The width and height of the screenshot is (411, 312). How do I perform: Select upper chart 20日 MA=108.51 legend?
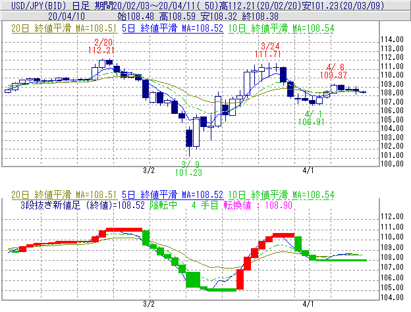(x=64, y=28)
